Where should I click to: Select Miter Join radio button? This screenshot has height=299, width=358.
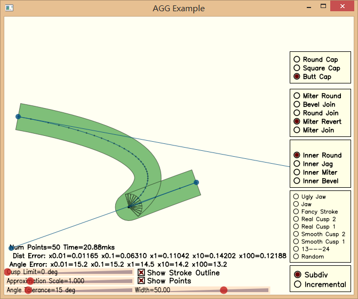tap(314, 130)
